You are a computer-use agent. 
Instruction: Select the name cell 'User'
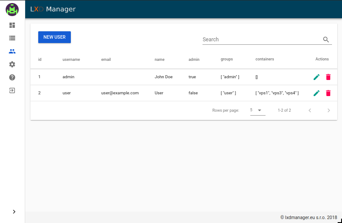159,93
